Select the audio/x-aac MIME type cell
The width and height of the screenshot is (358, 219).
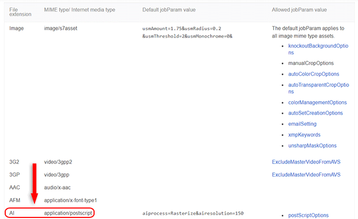click(x=58, y=187)
